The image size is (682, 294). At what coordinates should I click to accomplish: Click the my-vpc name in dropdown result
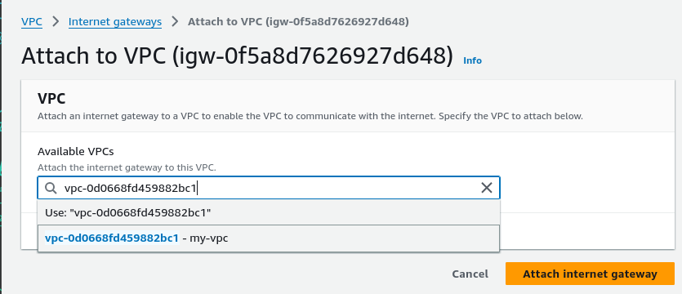pyautogui.click(x=209, y=238)
